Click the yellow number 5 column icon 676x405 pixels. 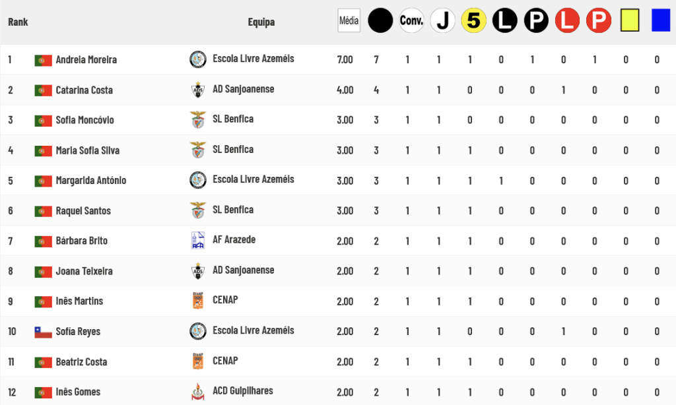(474, 20)
